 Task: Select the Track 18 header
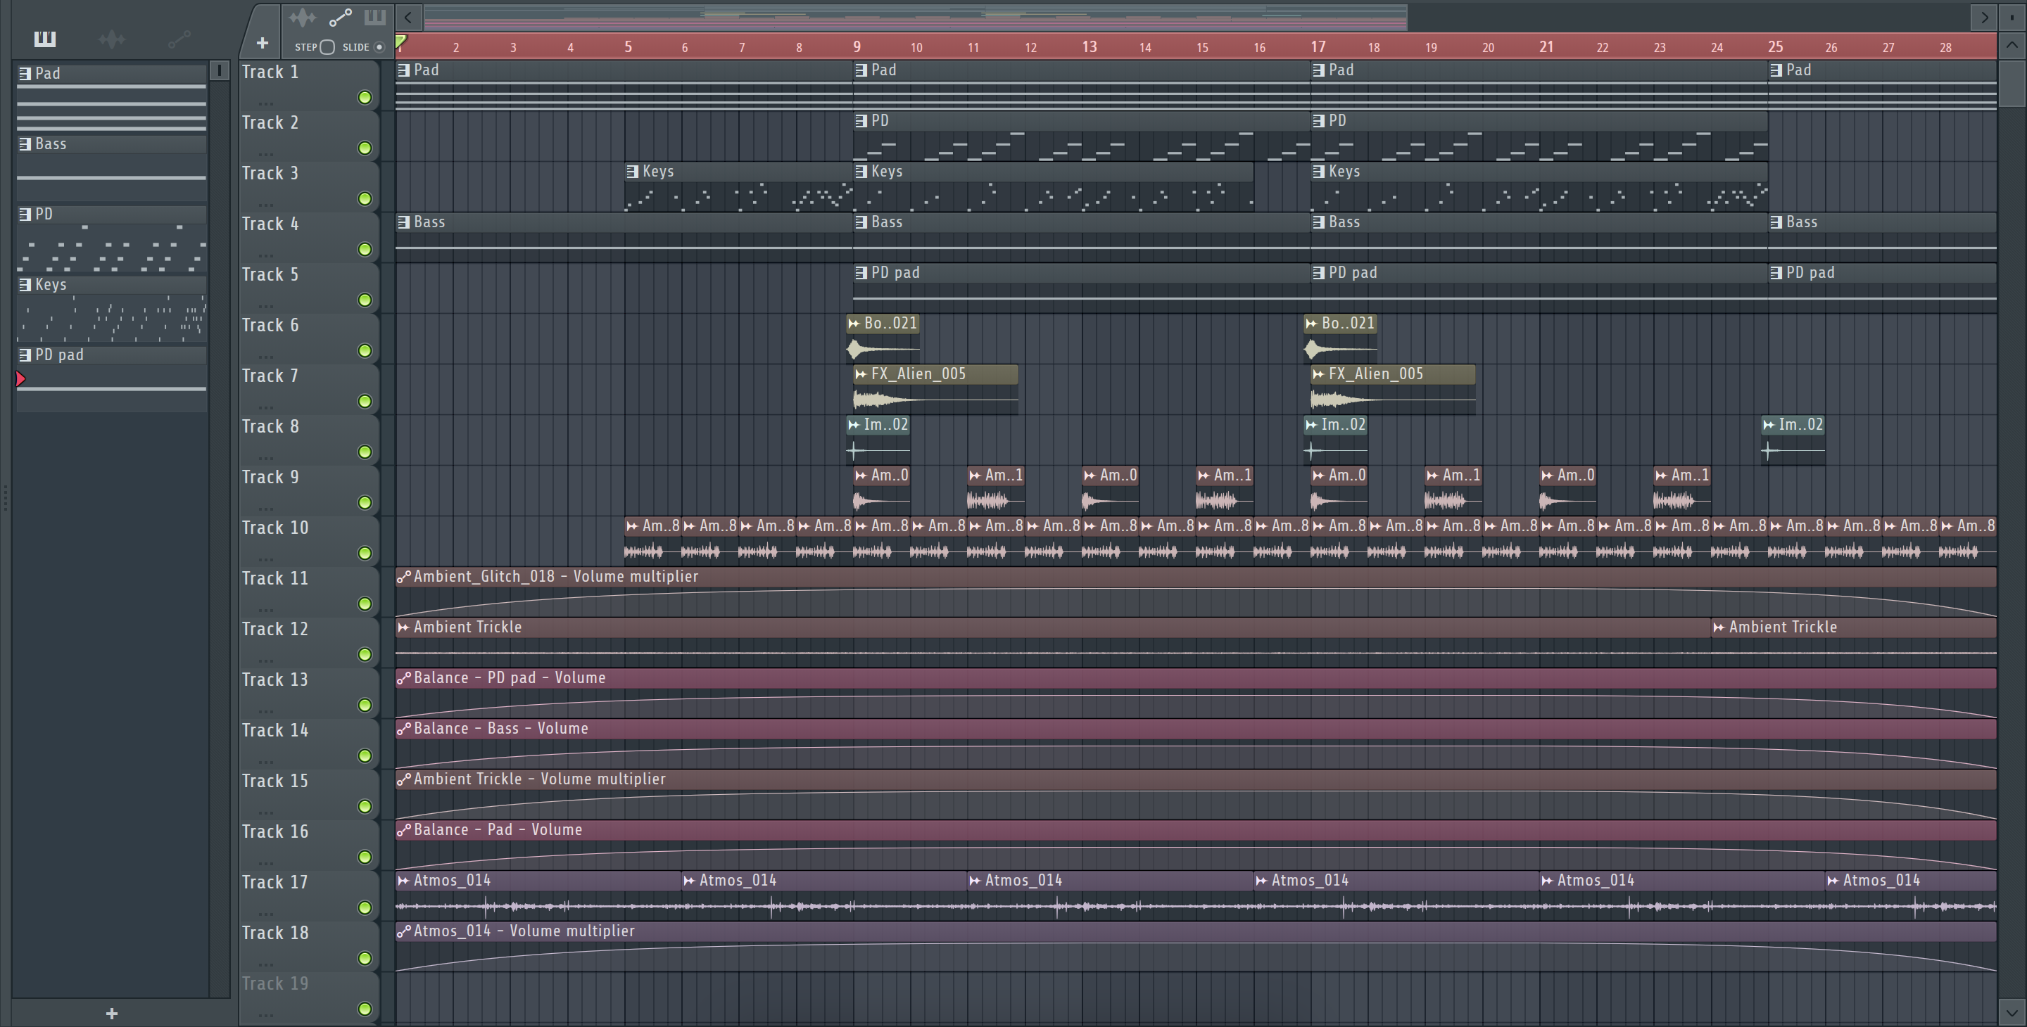pos(309,946)
